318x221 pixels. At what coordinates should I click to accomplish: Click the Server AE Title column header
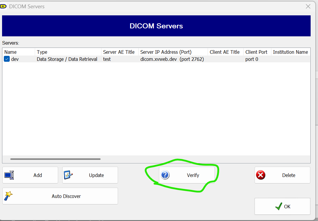click(120, 52)
